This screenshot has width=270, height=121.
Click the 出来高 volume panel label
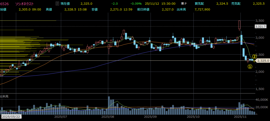tap(4, 97)
